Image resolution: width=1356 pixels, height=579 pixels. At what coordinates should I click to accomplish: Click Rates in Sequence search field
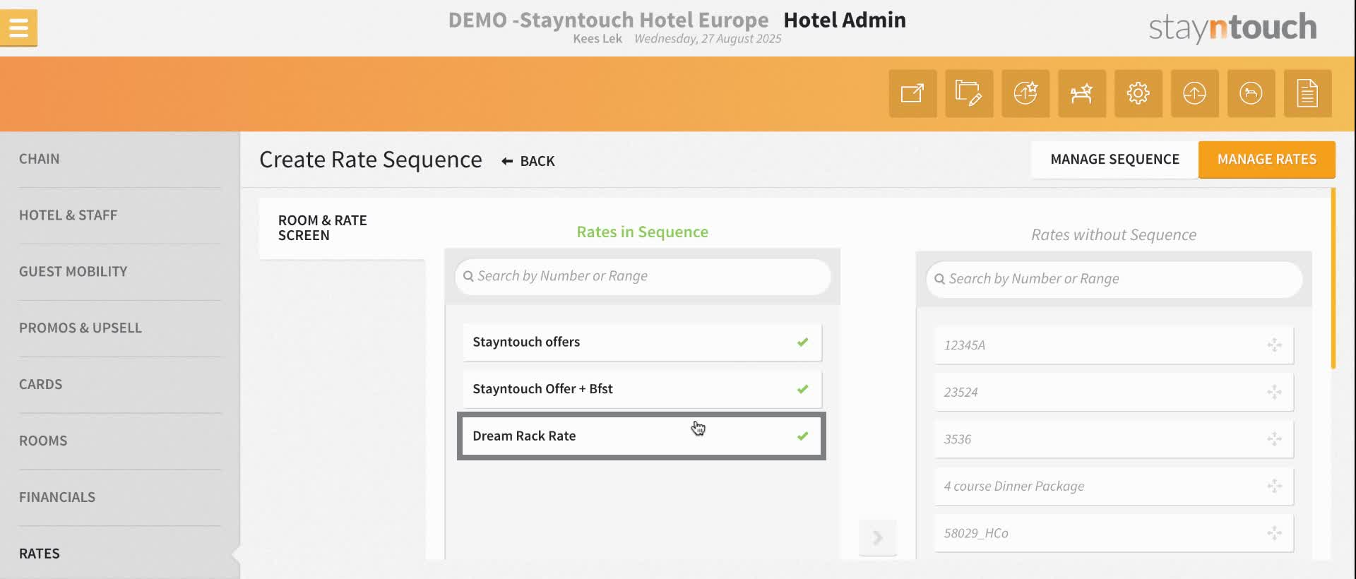[x=643, y=276]
